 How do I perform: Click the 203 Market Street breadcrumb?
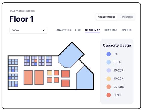[22, 11]
